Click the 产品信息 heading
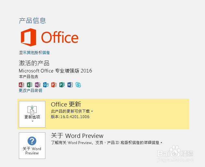This screenshot has height=167, width=205. [32, 21]
